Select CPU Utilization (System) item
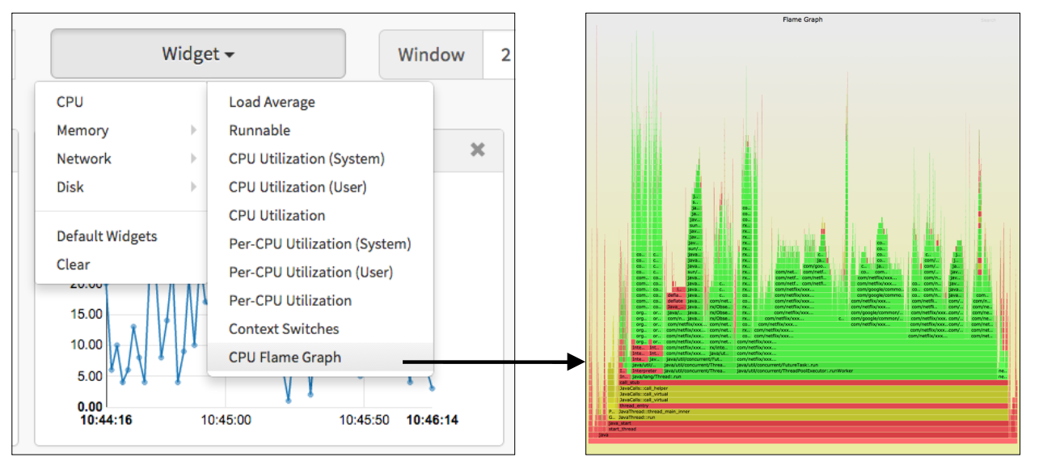The image size is (1043, 470). 306,159
